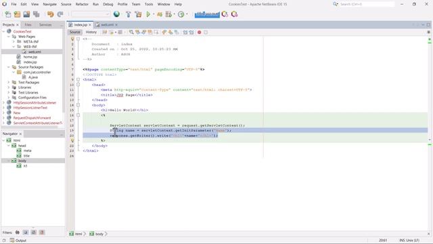433x244 pixels.
Task: Switch to the Files panel tab
Action: pyautogui.click(x=28, y=25)
